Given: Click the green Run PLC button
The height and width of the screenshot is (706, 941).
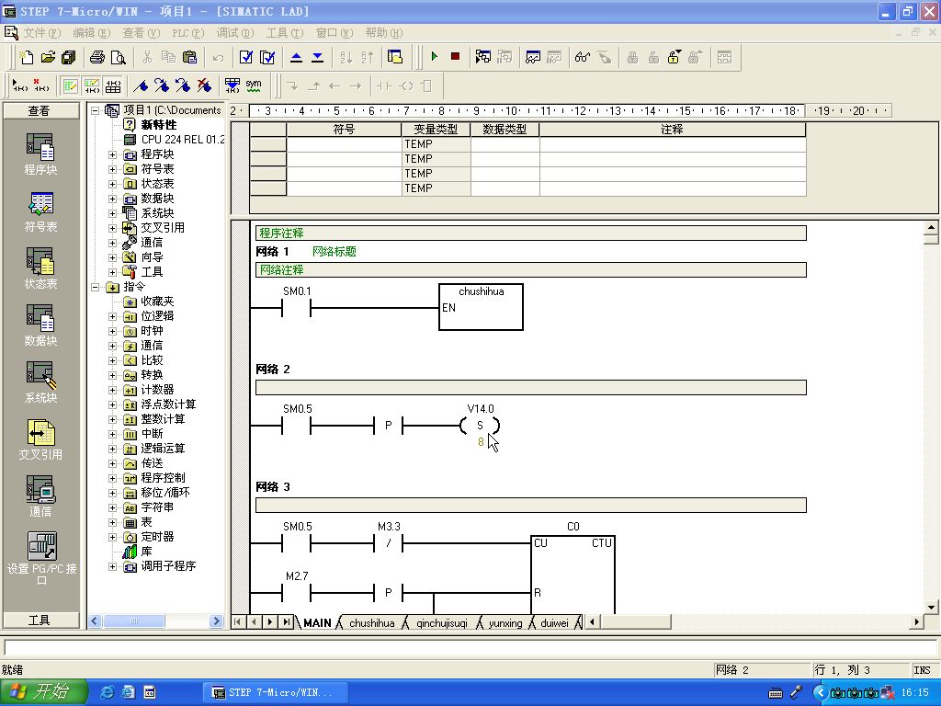Looking at the screenshot, I should (435, 57).
